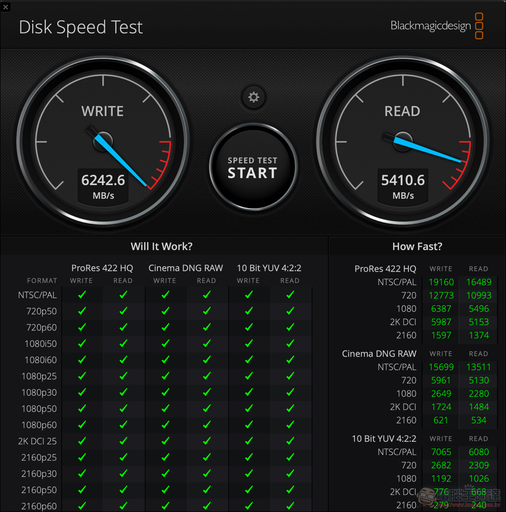Screen dimensions: 506x512
Task: Click NTSC/PAL ProRes 422 HQ write checkmark
Action: pyautogui.click(x=82, y=295)
